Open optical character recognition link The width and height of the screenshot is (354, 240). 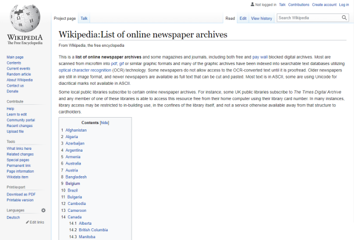click(x=85, y=70)
